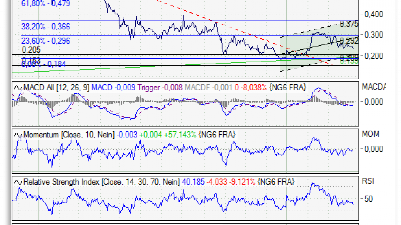Click the 61,80% - 0,479 Fibonacci label
This screenshot has width=401, height=225.
46,3
